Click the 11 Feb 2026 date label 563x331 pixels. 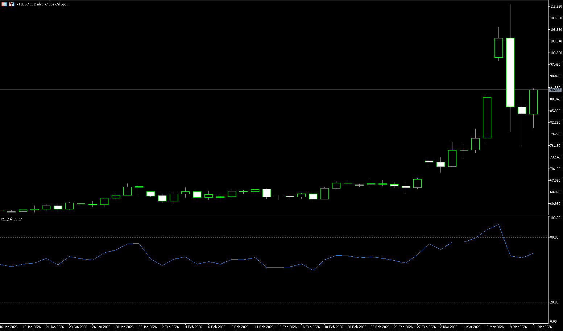tap(264, 327)
